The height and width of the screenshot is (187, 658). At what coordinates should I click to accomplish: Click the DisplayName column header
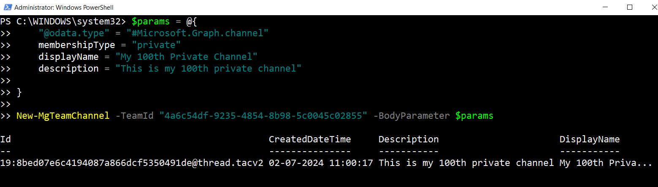[x=589, y=139]
